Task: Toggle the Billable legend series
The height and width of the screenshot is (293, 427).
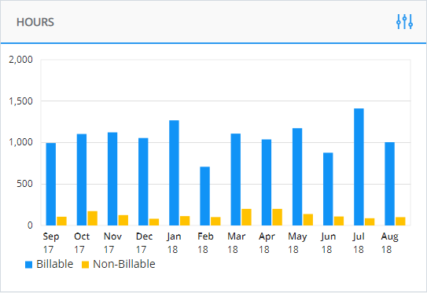Action: point(49,264)
